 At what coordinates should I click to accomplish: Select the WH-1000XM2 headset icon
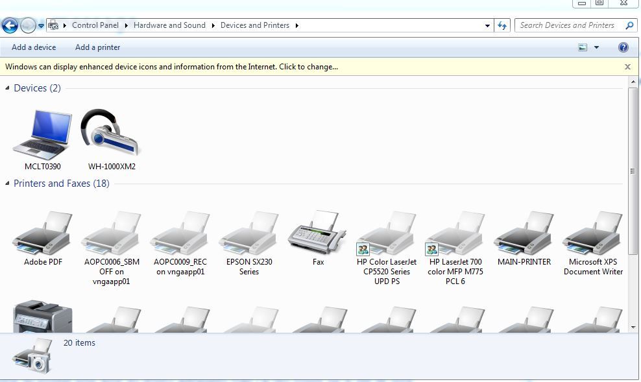pos(111,135)
